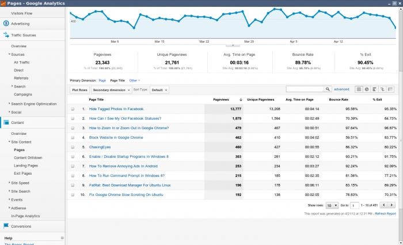
Task: Expand the Site Speed node
Action: [x=9, y=183]
